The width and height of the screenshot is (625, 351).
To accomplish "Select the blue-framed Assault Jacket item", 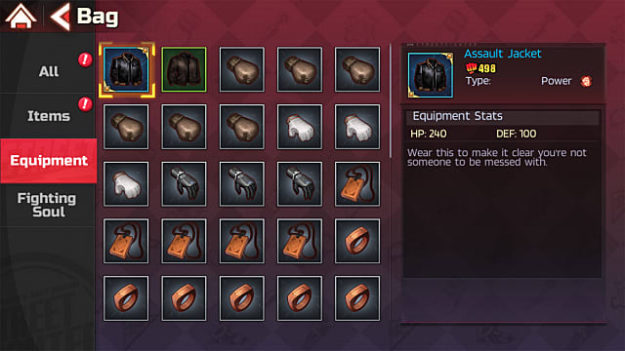I will pos(126,69).
